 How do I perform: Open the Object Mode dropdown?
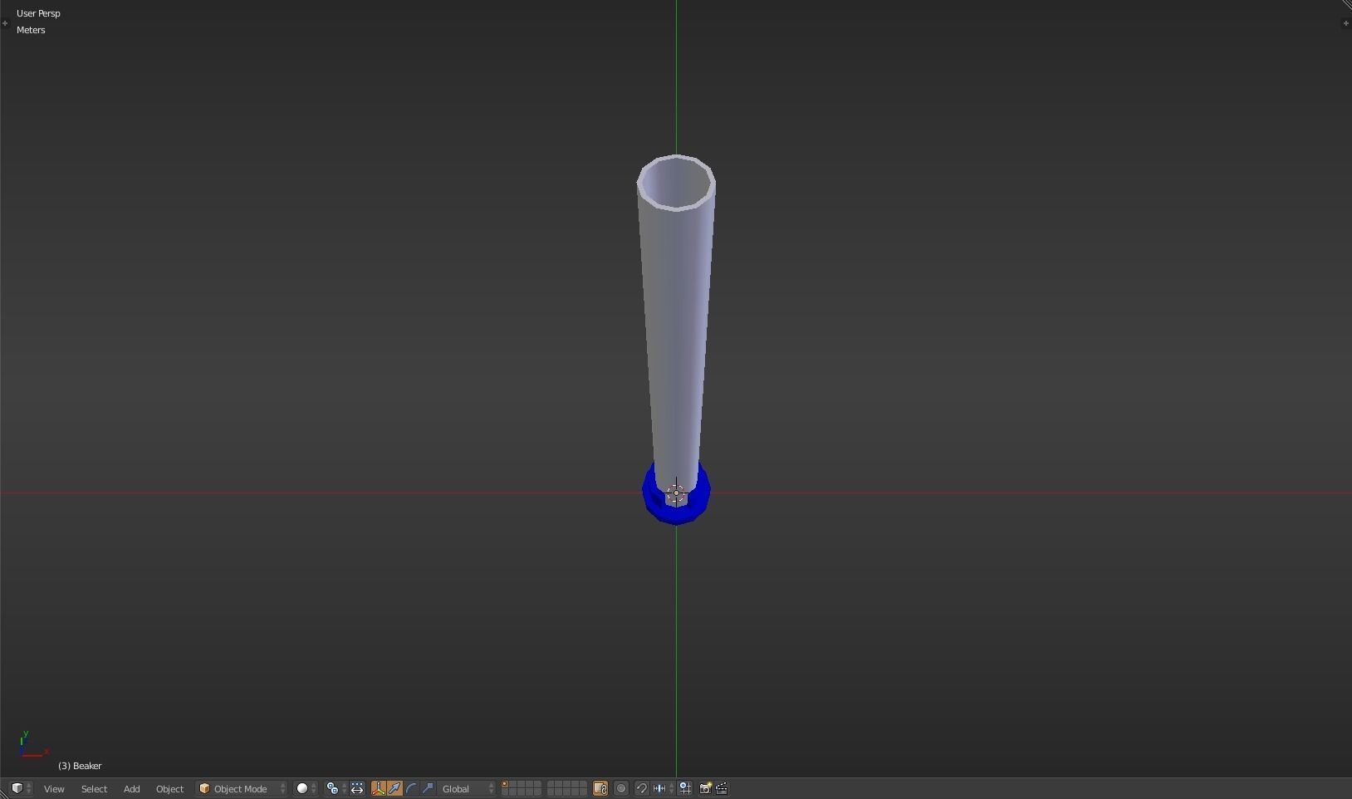(x=242, y=788)
